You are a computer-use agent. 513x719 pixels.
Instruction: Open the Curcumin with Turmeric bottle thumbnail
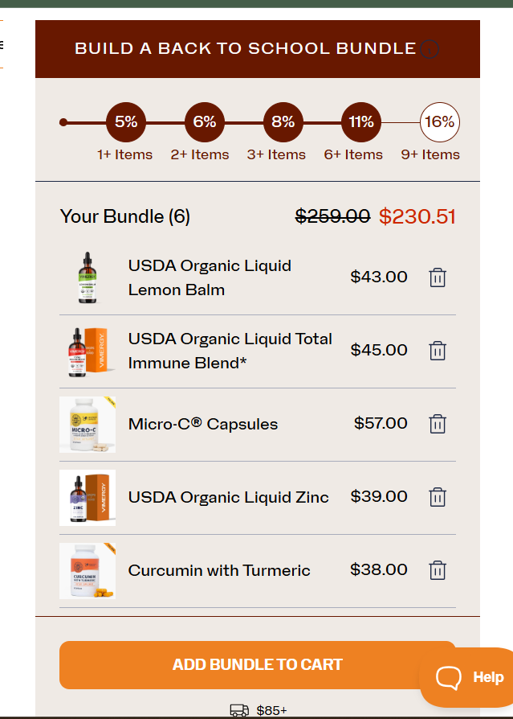[88, 571]
